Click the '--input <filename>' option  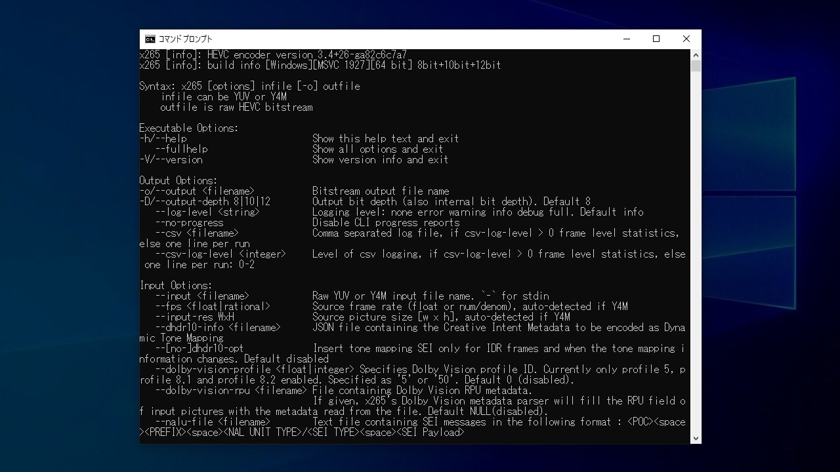[x=202, y=296]
